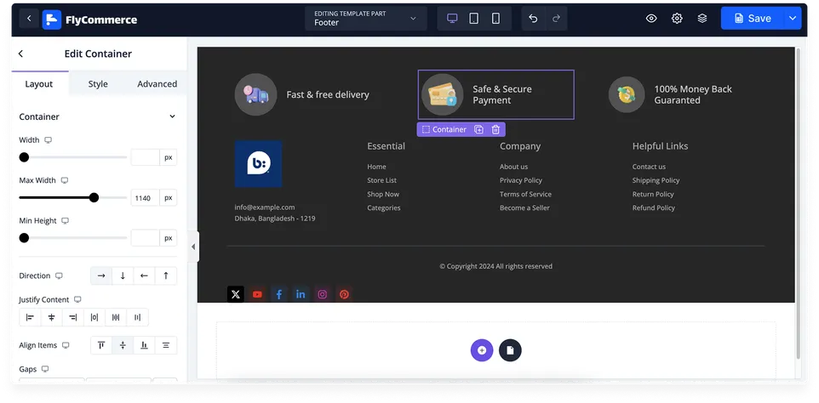Switch to mobile device preview
The image size is (819, 403).
coord(495,18)
